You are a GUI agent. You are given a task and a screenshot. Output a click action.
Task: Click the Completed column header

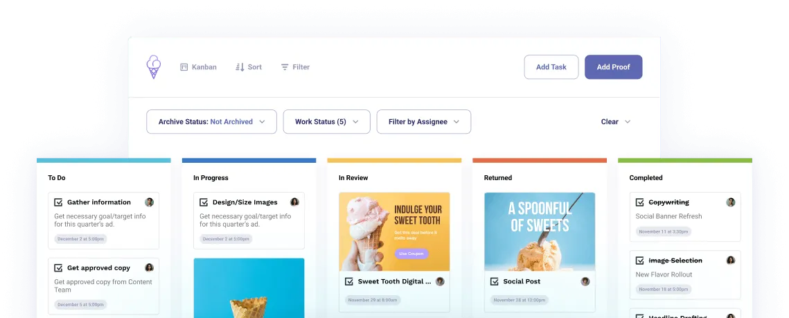tap(646, 177)
